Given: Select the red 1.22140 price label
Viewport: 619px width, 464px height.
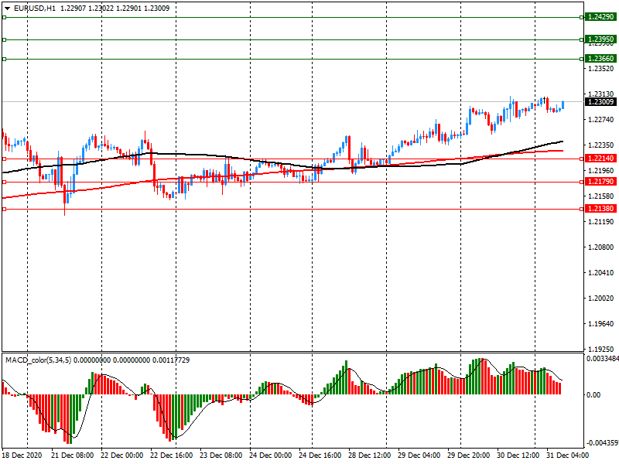Looking at the screenshot, I should point(600,159).
